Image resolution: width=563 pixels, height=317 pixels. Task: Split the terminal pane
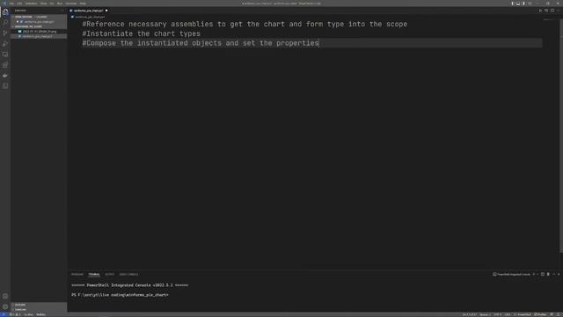coord(543,274)
